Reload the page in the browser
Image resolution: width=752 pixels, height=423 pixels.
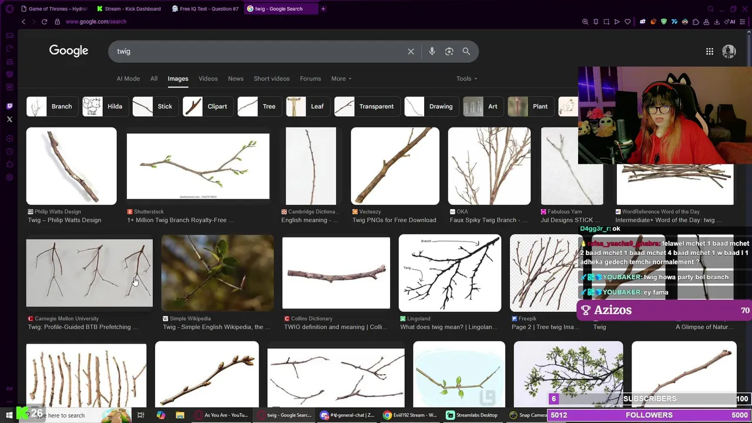point(44,22)
